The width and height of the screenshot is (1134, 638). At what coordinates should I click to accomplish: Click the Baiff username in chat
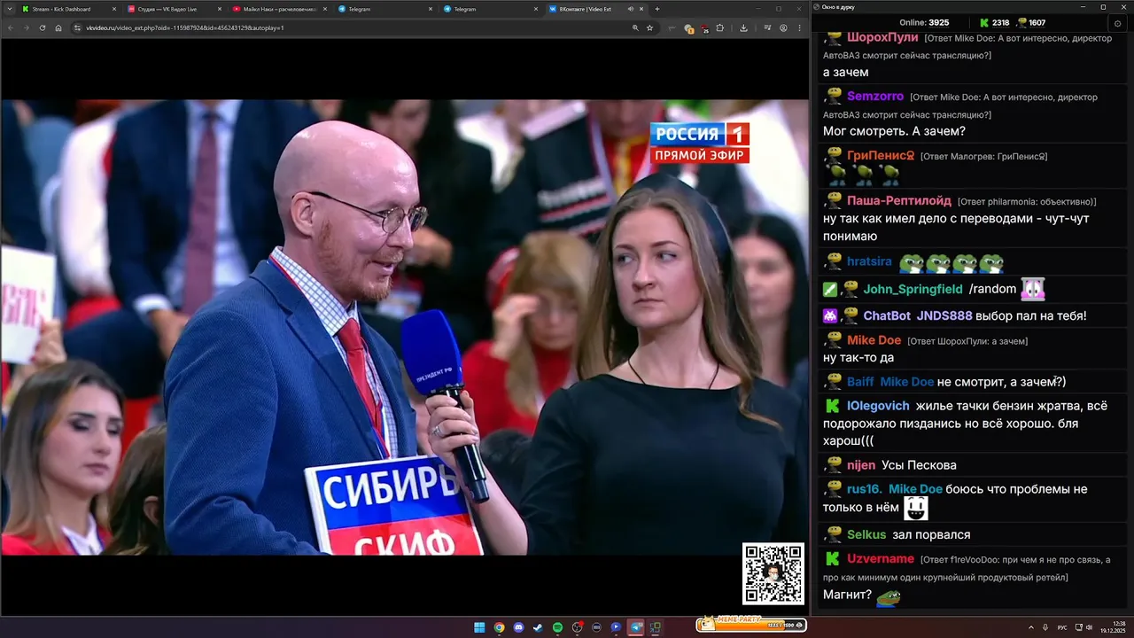pos(860,381)
